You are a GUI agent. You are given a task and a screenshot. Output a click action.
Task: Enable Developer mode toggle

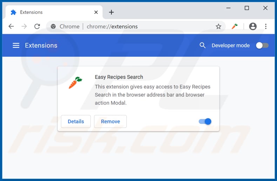coord(262,46)
